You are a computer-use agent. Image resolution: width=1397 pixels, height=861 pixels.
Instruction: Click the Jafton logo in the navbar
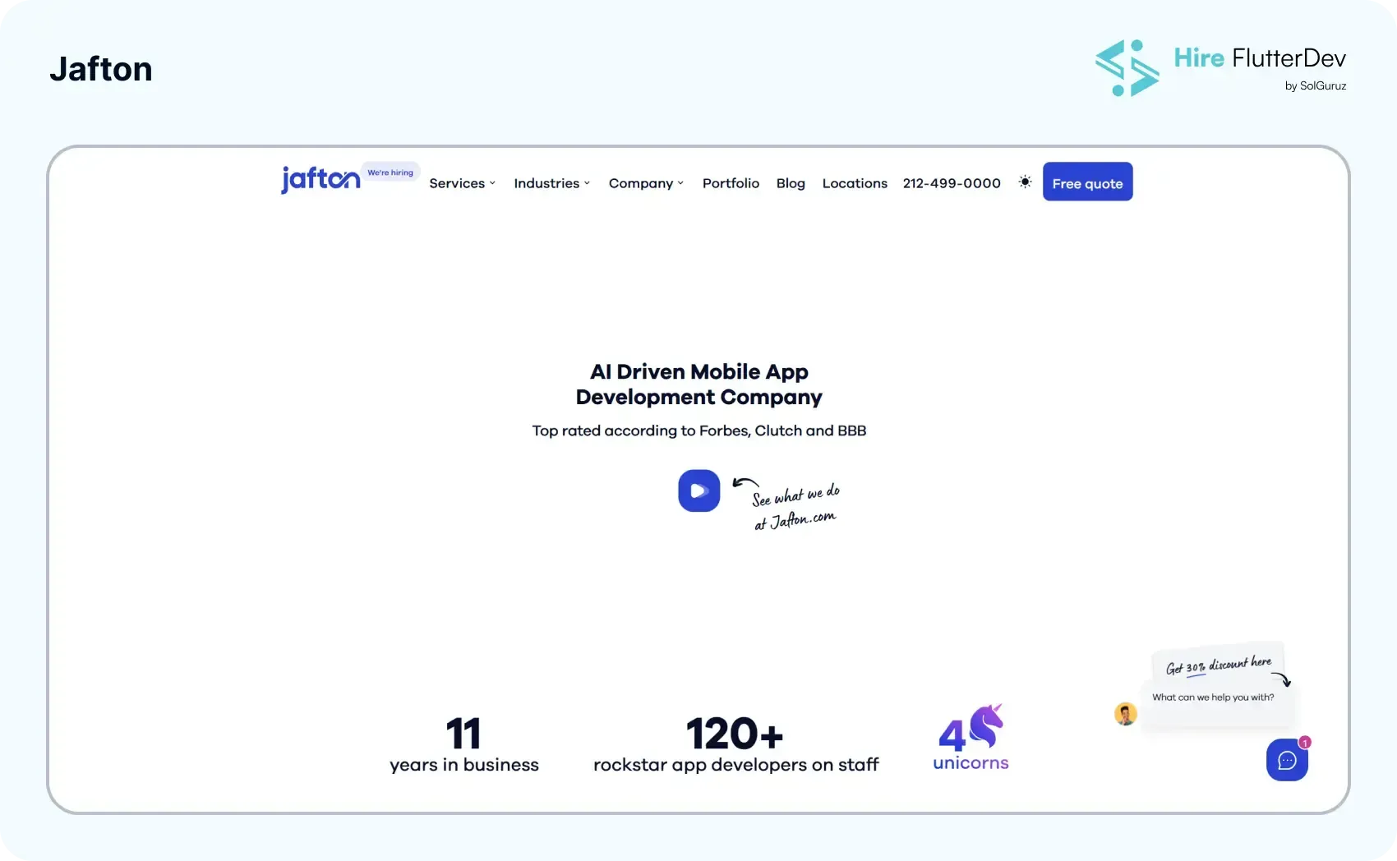[x=320, y=178]
